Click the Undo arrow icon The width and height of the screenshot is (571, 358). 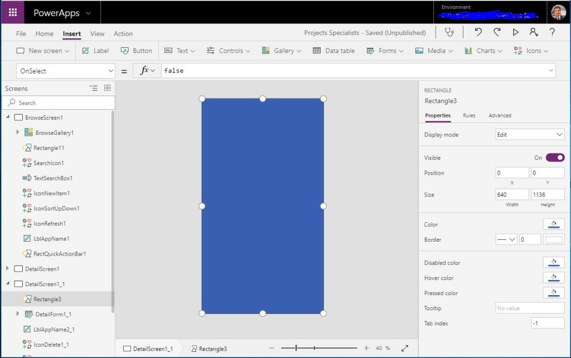(x=478, y=32)
